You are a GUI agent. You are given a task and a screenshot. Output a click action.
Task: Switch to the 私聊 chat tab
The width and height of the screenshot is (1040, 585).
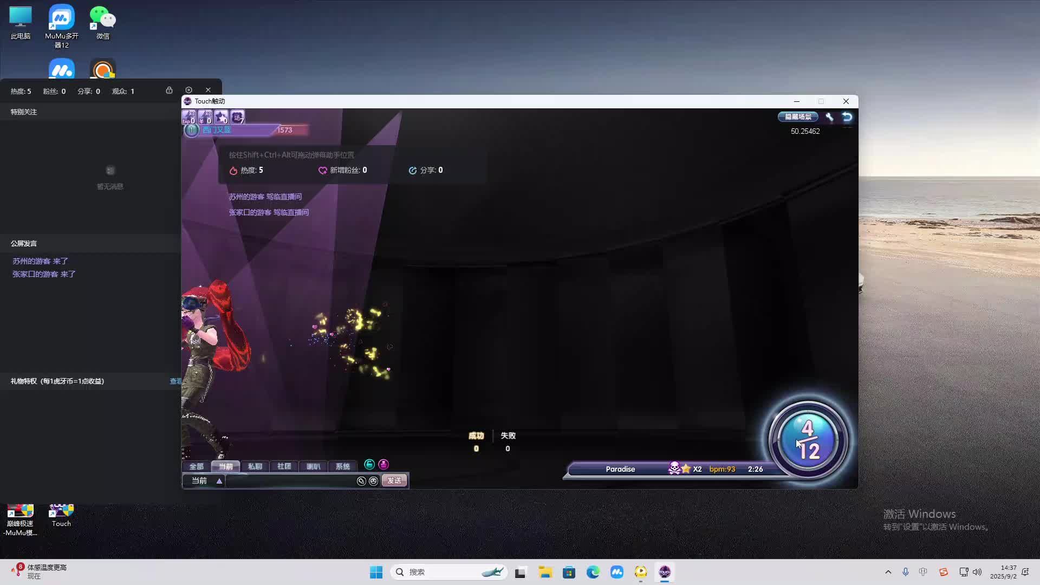point(255,466)
